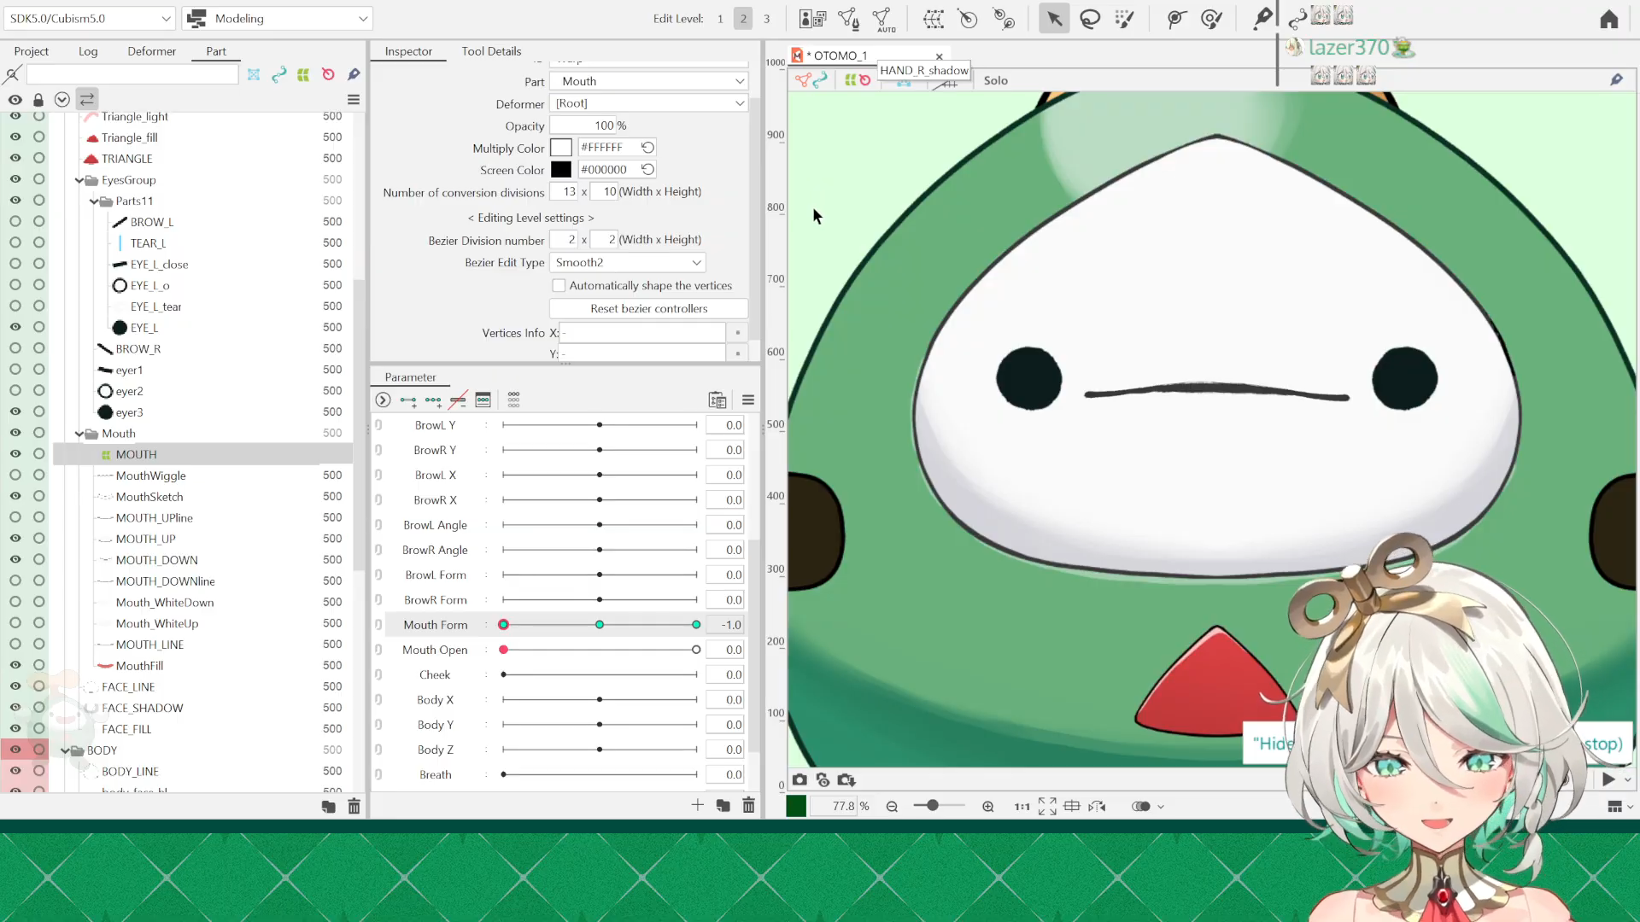Click the Multiply Color white swatch
The width and height of the screenshot is (1640, 922).
coord(561,148)
